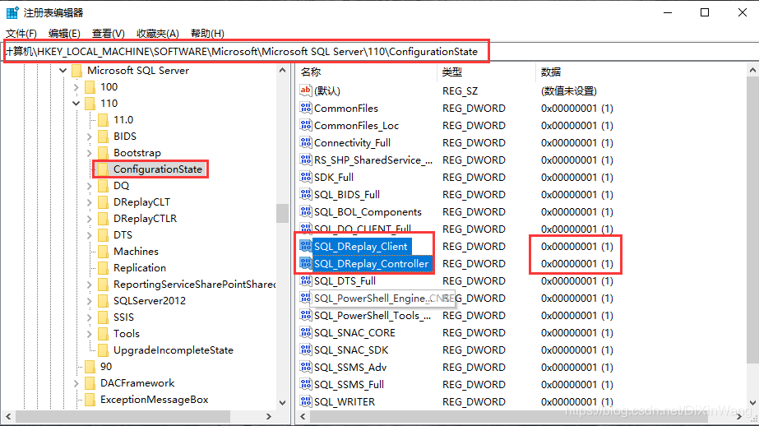Open the 收藏夹(A) menu
759x426 pixels.
pos(158,34)
